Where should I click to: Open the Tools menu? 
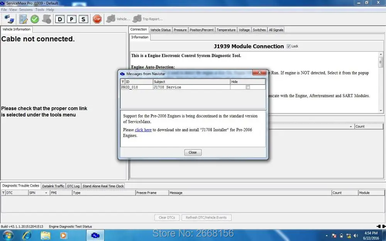(x=40, y=10)
